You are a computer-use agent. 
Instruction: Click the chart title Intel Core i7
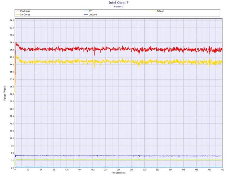[x=118, y=2]
